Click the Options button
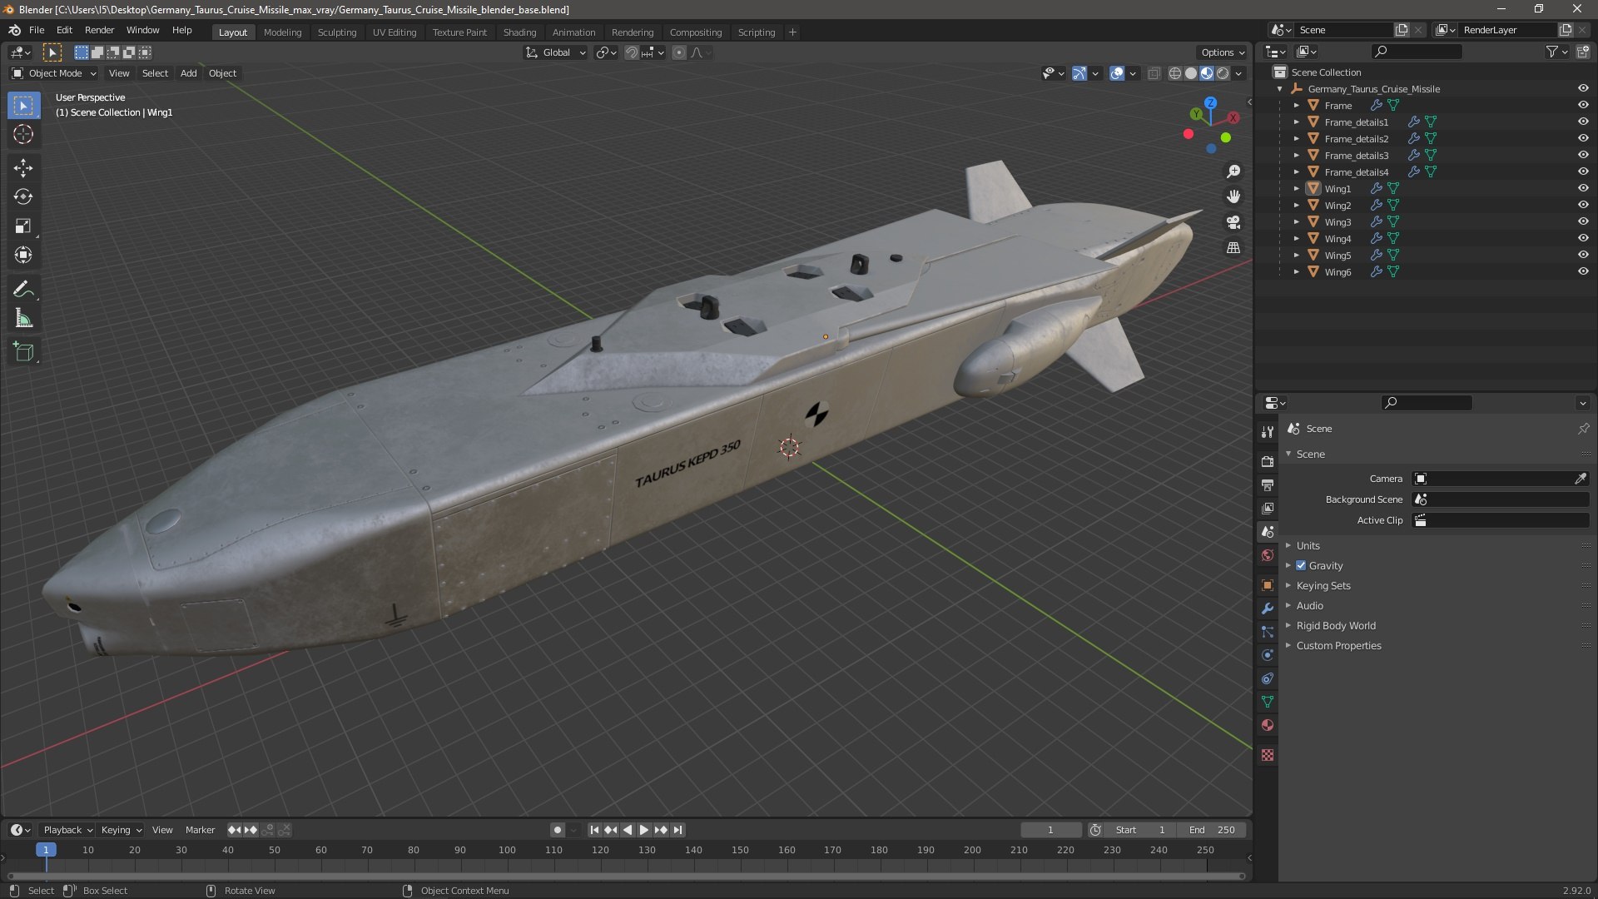 pos(1223,52)
